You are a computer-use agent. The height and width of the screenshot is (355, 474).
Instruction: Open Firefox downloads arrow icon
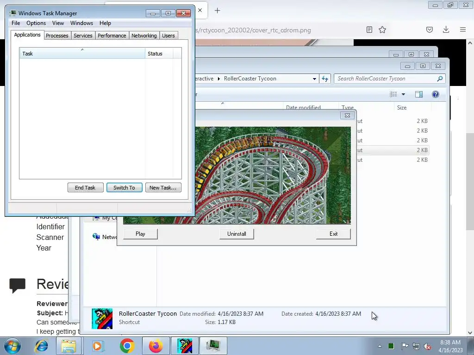(446, 30)
